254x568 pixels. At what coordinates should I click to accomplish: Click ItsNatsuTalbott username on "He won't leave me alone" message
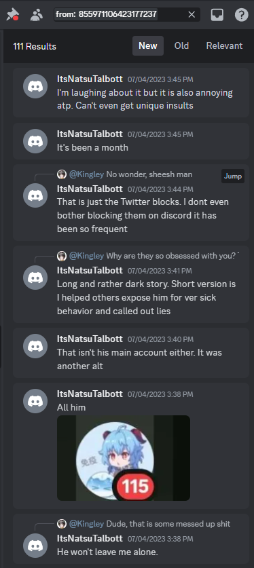[x=90, y=538]
